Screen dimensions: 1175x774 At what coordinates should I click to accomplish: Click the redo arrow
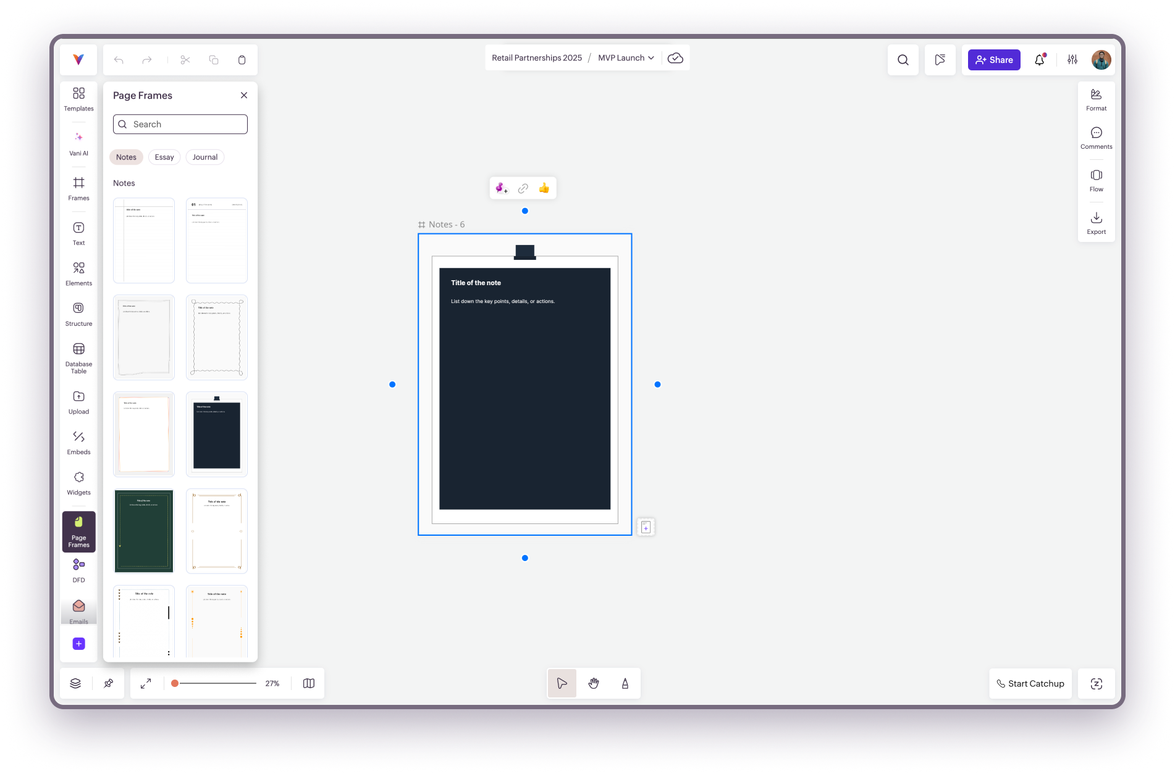(x=146, y=60)
